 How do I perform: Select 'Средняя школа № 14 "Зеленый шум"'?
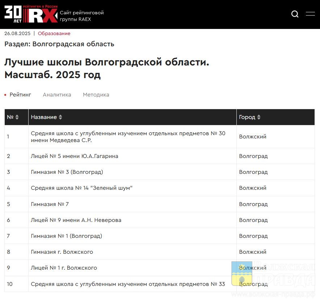pyautogui.click(x=82, y=188)
